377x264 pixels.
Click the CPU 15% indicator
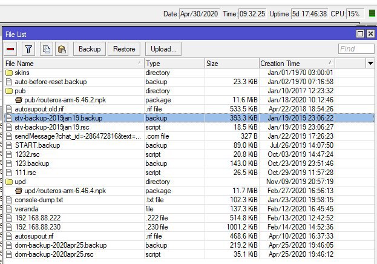355,14
